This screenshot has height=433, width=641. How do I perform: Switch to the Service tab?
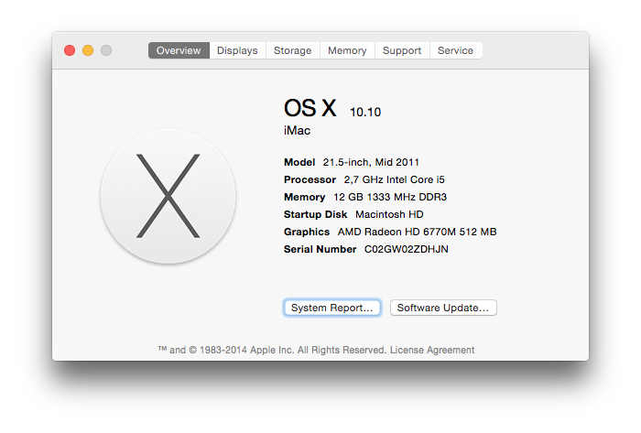pyautogui.click(x=455, y=50)
